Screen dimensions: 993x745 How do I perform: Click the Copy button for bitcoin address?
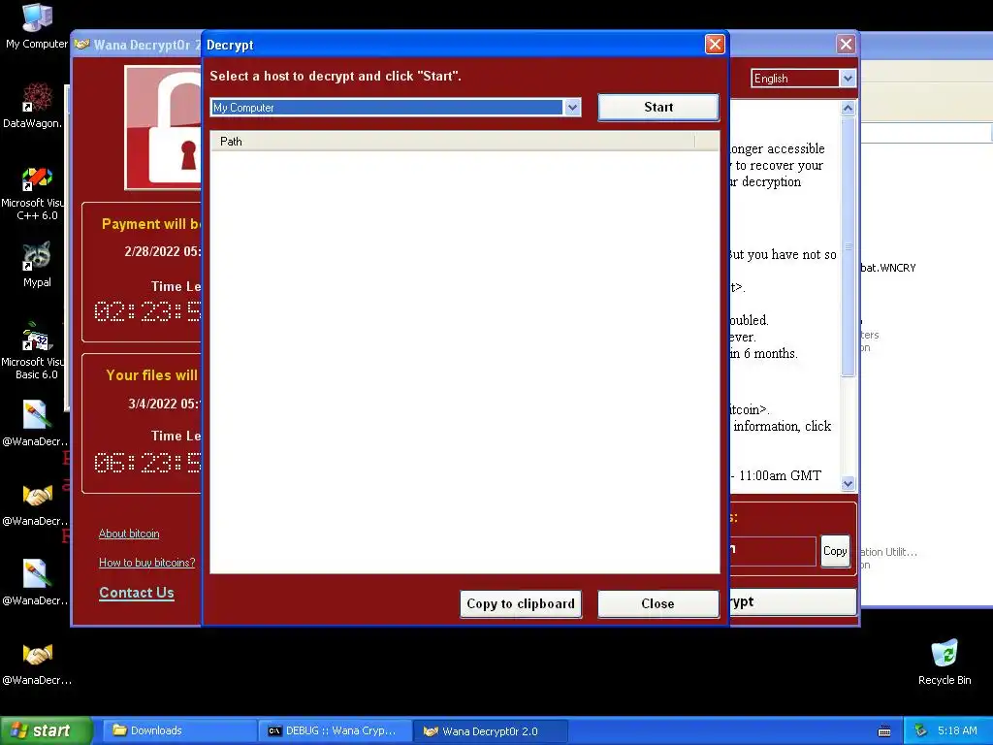835,551
